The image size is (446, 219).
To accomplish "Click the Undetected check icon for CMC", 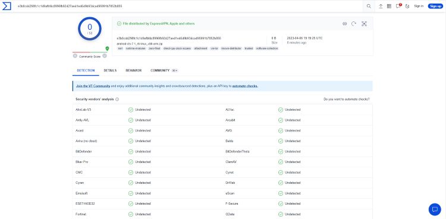I will point(131,173).
